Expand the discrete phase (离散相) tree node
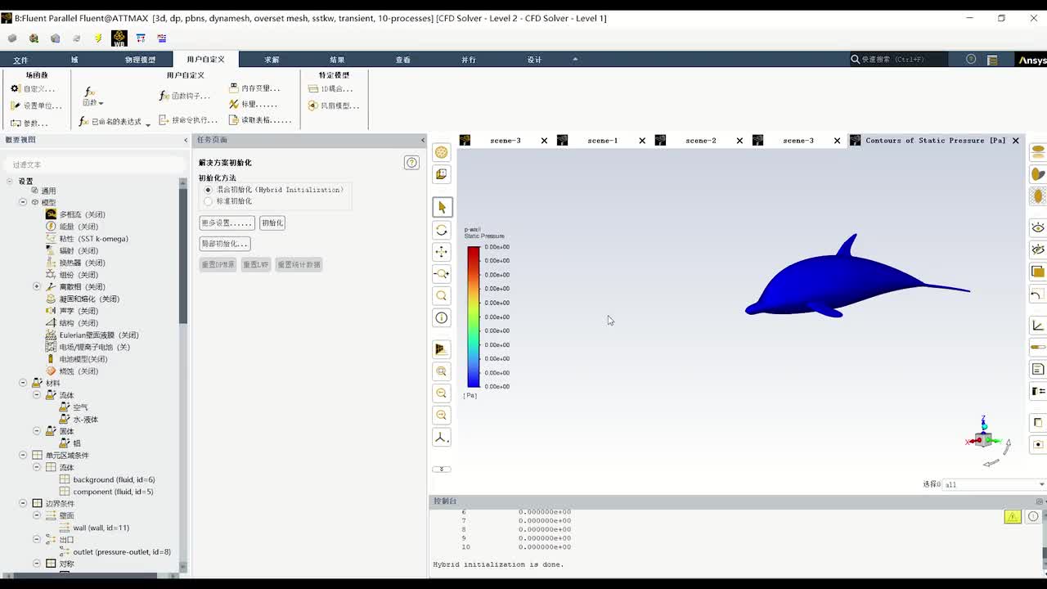1047x589 pixels. pyautogui.click(x=37, y=286)
